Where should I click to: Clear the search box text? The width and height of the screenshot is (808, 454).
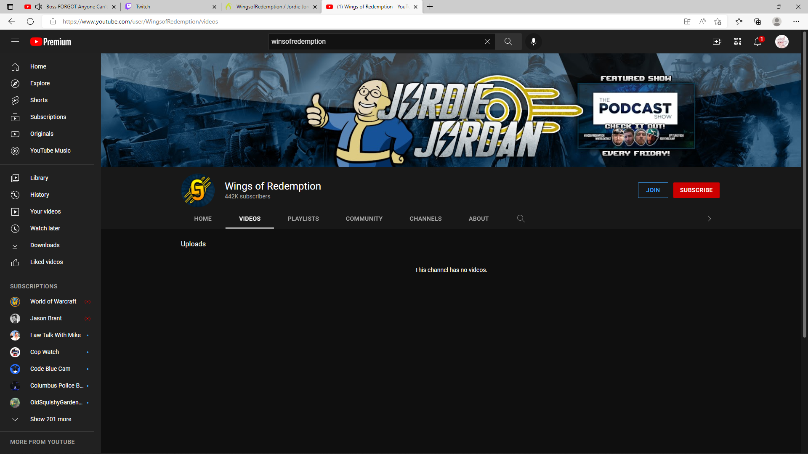pos(487,42)
